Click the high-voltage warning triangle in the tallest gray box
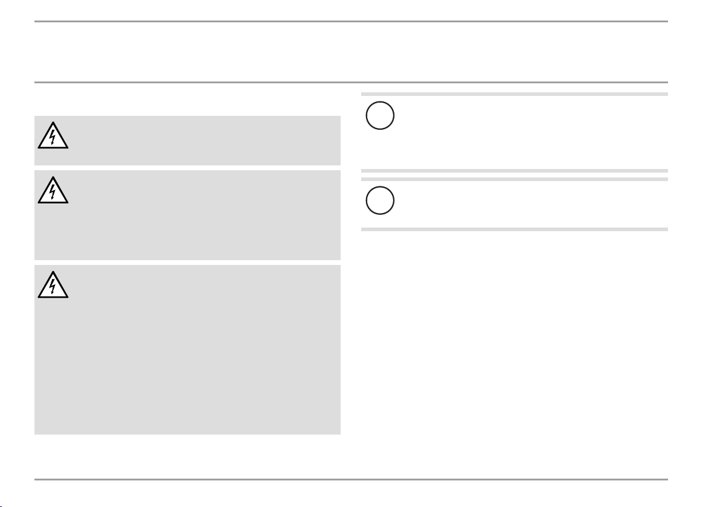Screen dimensions: 720x507 click(x=53, y=285)
